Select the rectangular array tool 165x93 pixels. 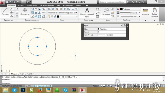39,16
